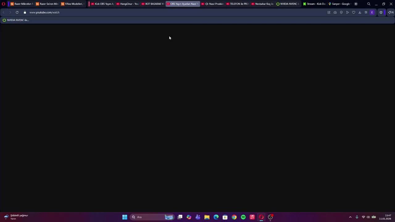Open the extensions cube icon
Image resolution: width=395 pixels, height=222 pixels.
[381, 12]
